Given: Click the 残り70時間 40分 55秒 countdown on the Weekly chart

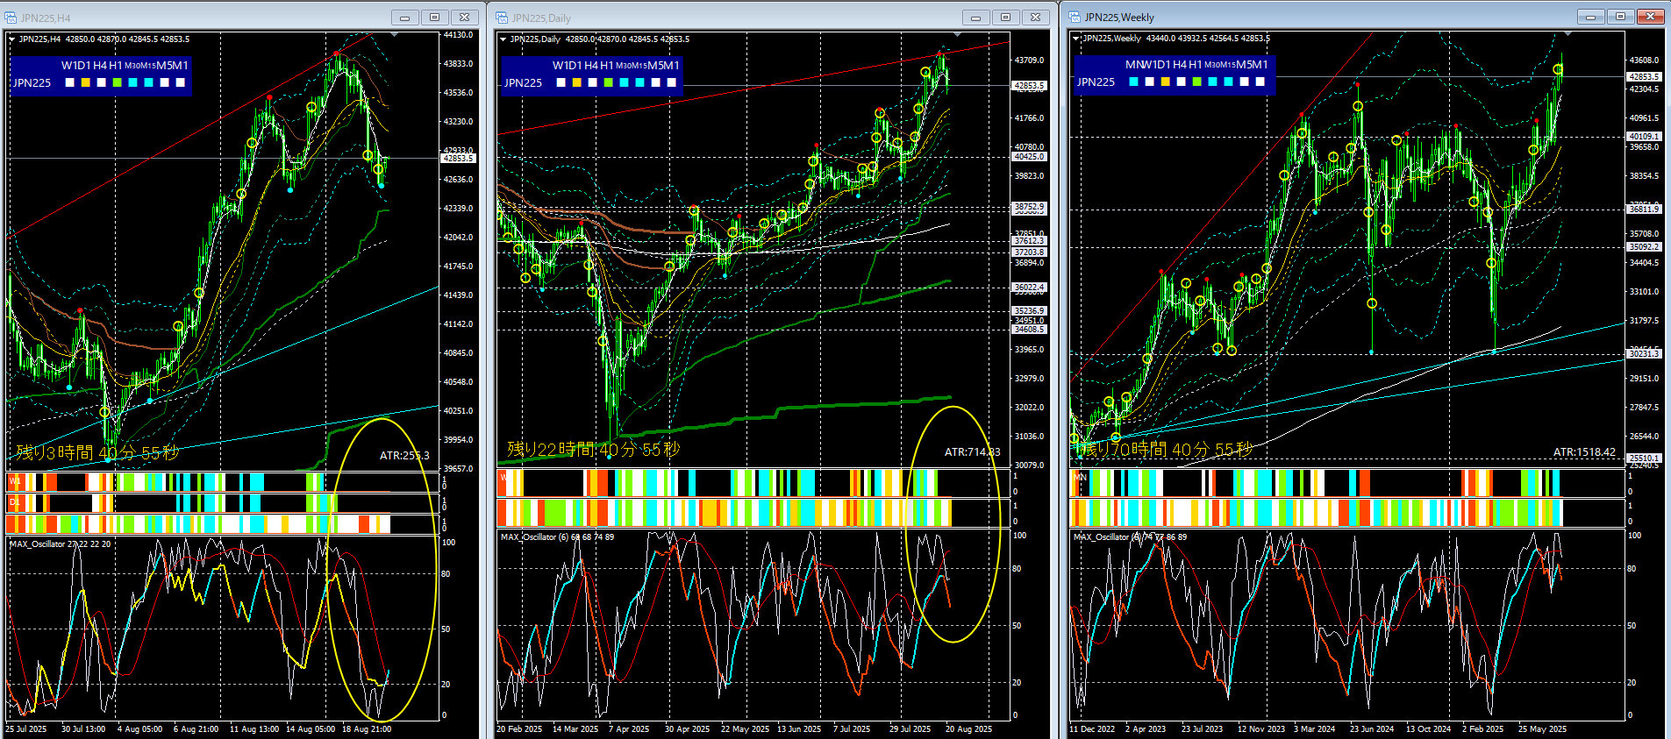Looking at the screenshot, I should tap(1166, 450).
